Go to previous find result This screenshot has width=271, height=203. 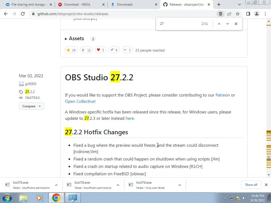pos(219,24)
